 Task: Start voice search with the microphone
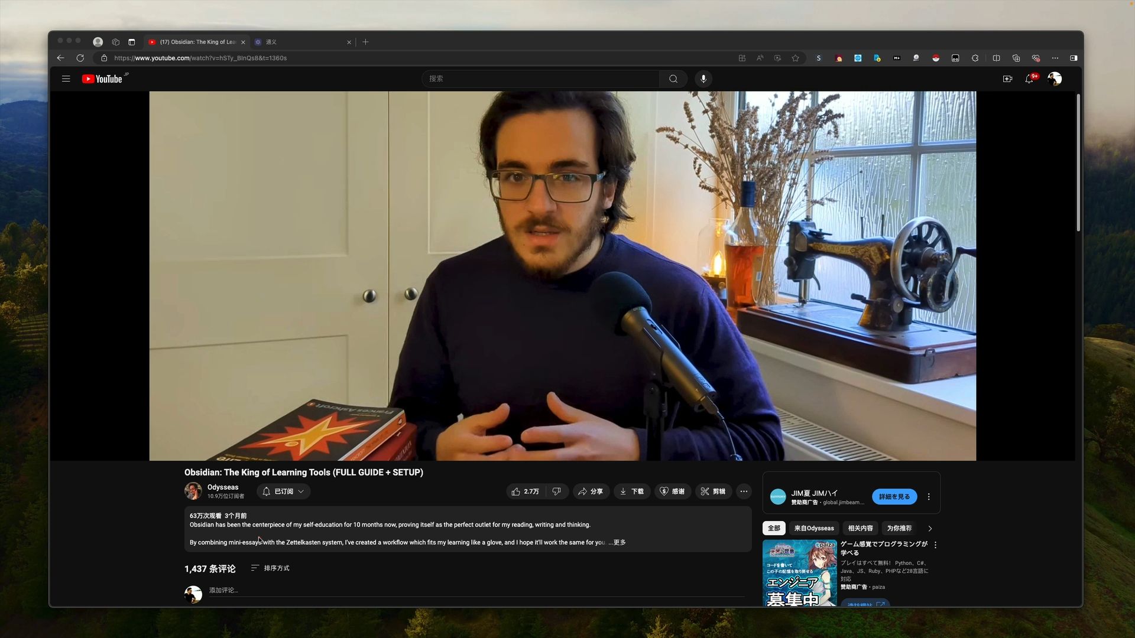click(703, 79)
